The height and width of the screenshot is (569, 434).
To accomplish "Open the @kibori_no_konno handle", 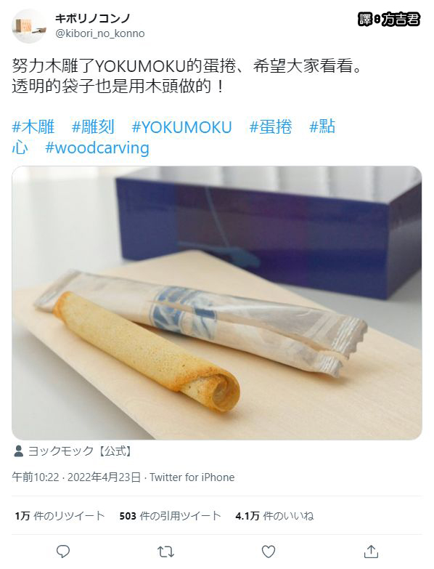I will pos(100,33).
